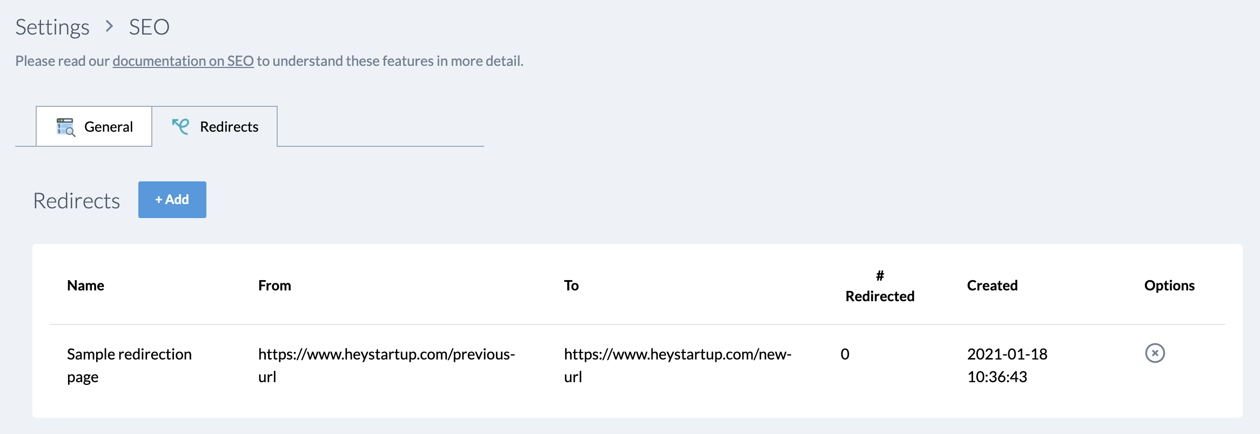Click the To column header

[571, 285]
